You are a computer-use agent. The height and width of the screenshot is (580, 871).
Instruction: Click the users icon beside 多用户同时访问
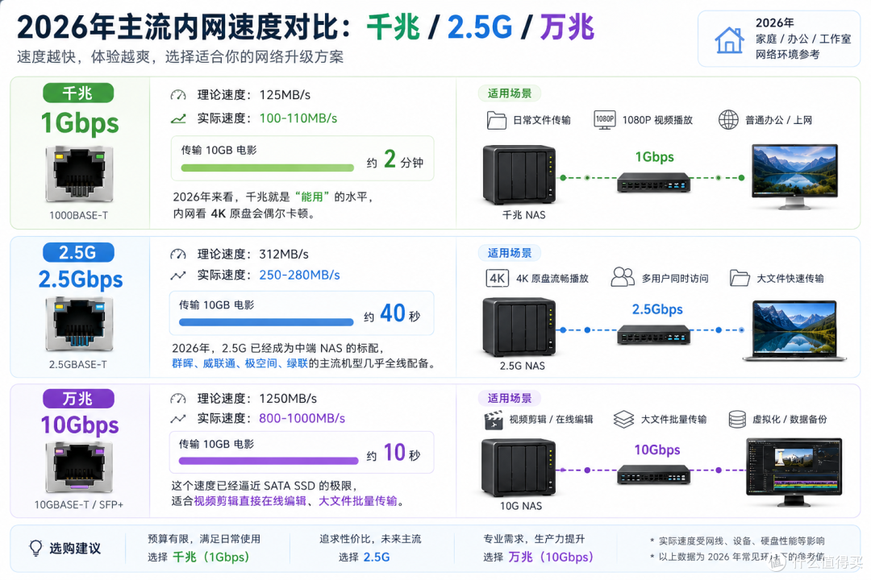pyautogui.click(x=622, y=277)
